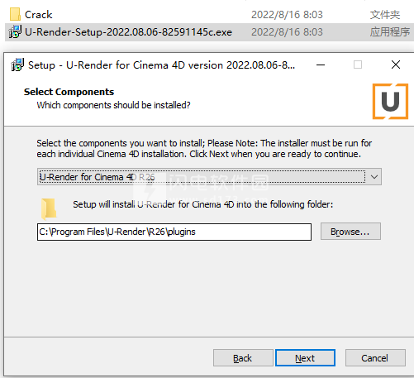The height and width of the screenshot is (378, 414).
Task: Click the 文件夹 type label of Crack row
Action: pos(385,15)
